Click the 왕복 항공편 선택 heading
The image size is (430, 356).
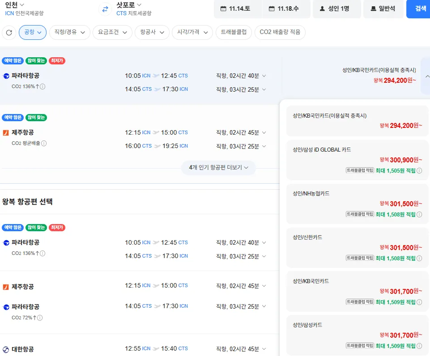(27, 202)
